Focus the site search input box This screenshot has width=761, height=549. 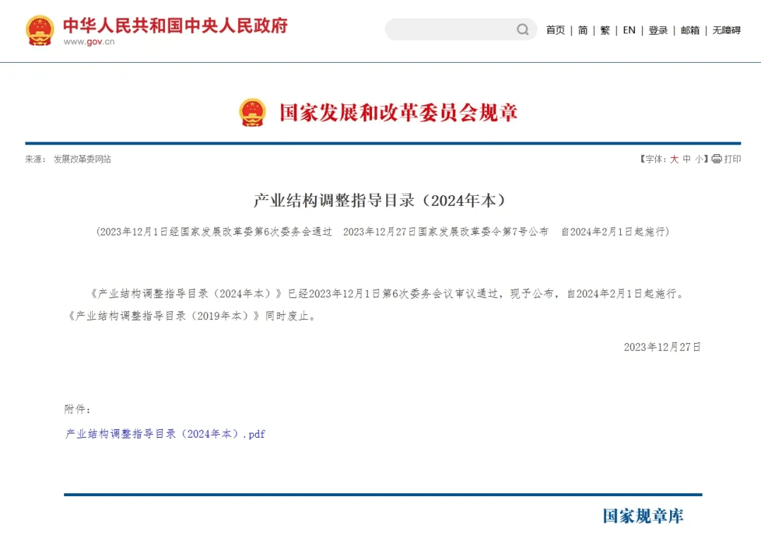[451, 30]
